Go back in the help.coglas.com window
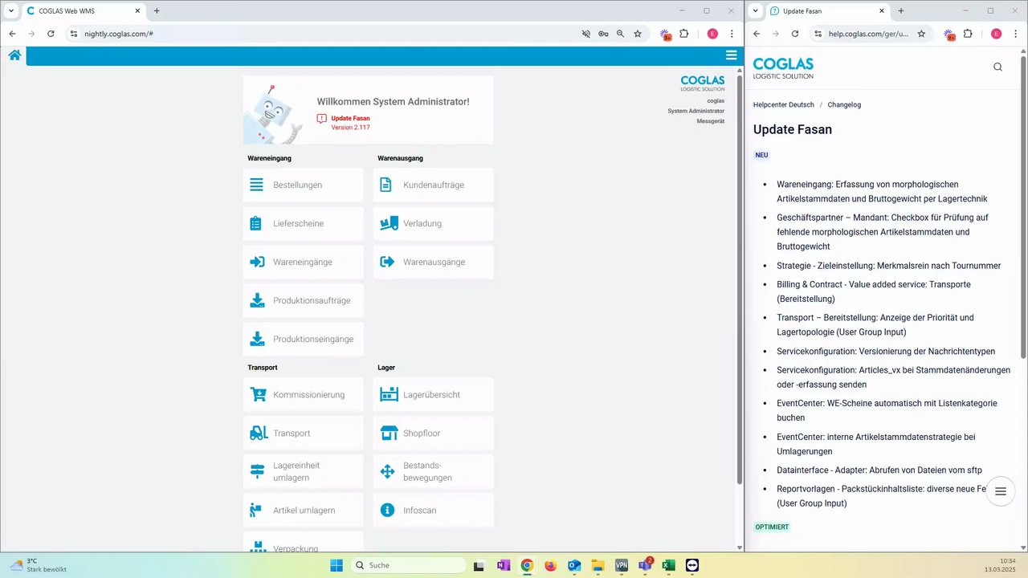This screenshot has width=1028, height=578. (x=757, y=34)
